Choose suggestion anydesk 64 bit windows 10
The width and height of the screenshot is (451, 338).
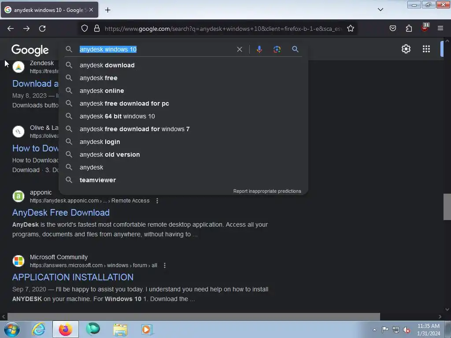(183, 116)
